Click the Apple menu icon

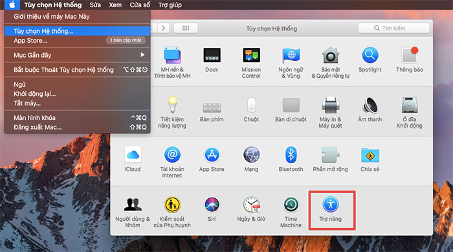[x=12, y=5]
